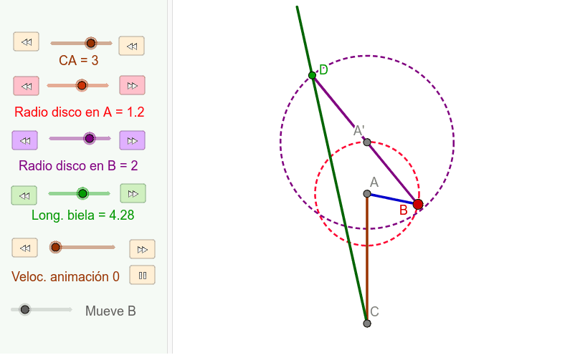Screen dimensions: 575x355
Task: Click the Radio disco en A slider knob
Action: tap(82, 86)
